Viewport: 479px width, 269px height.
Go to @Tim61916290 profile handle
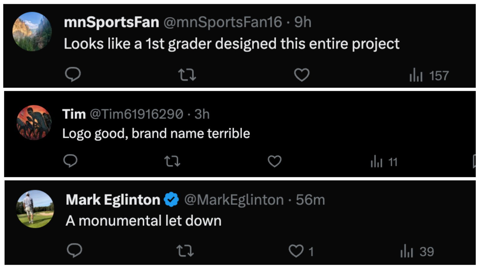[137, 114]
